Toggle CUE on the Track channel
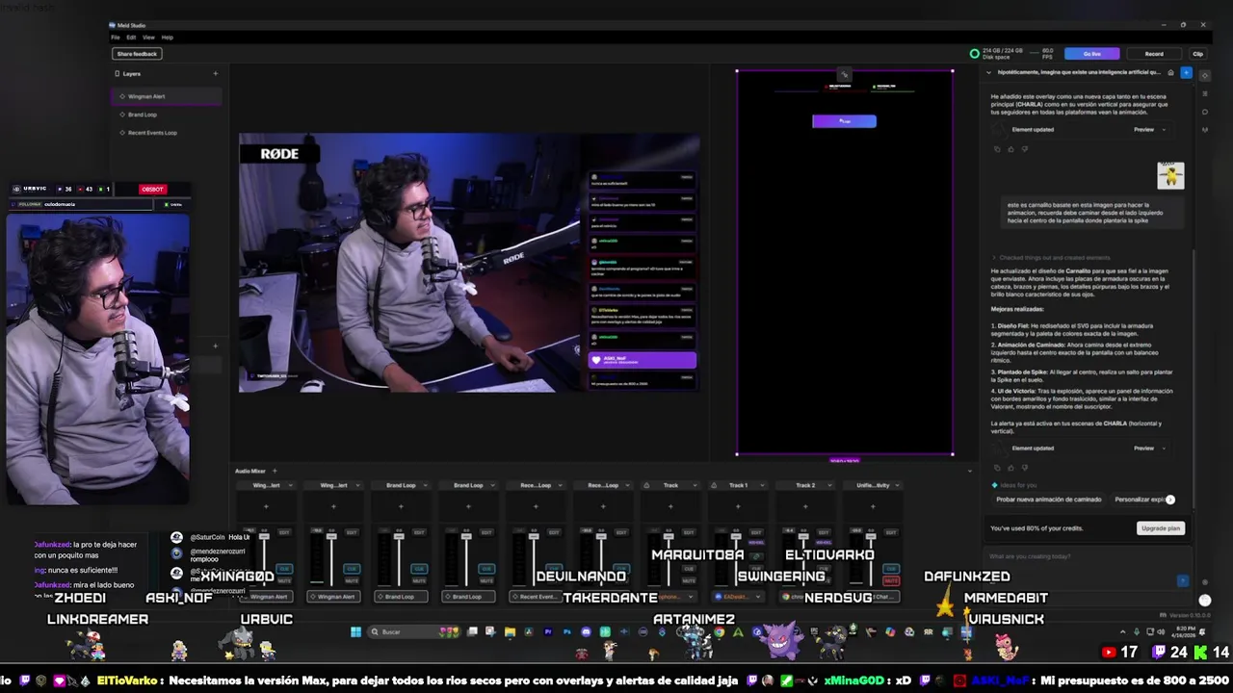 click(x=689, y=569)
